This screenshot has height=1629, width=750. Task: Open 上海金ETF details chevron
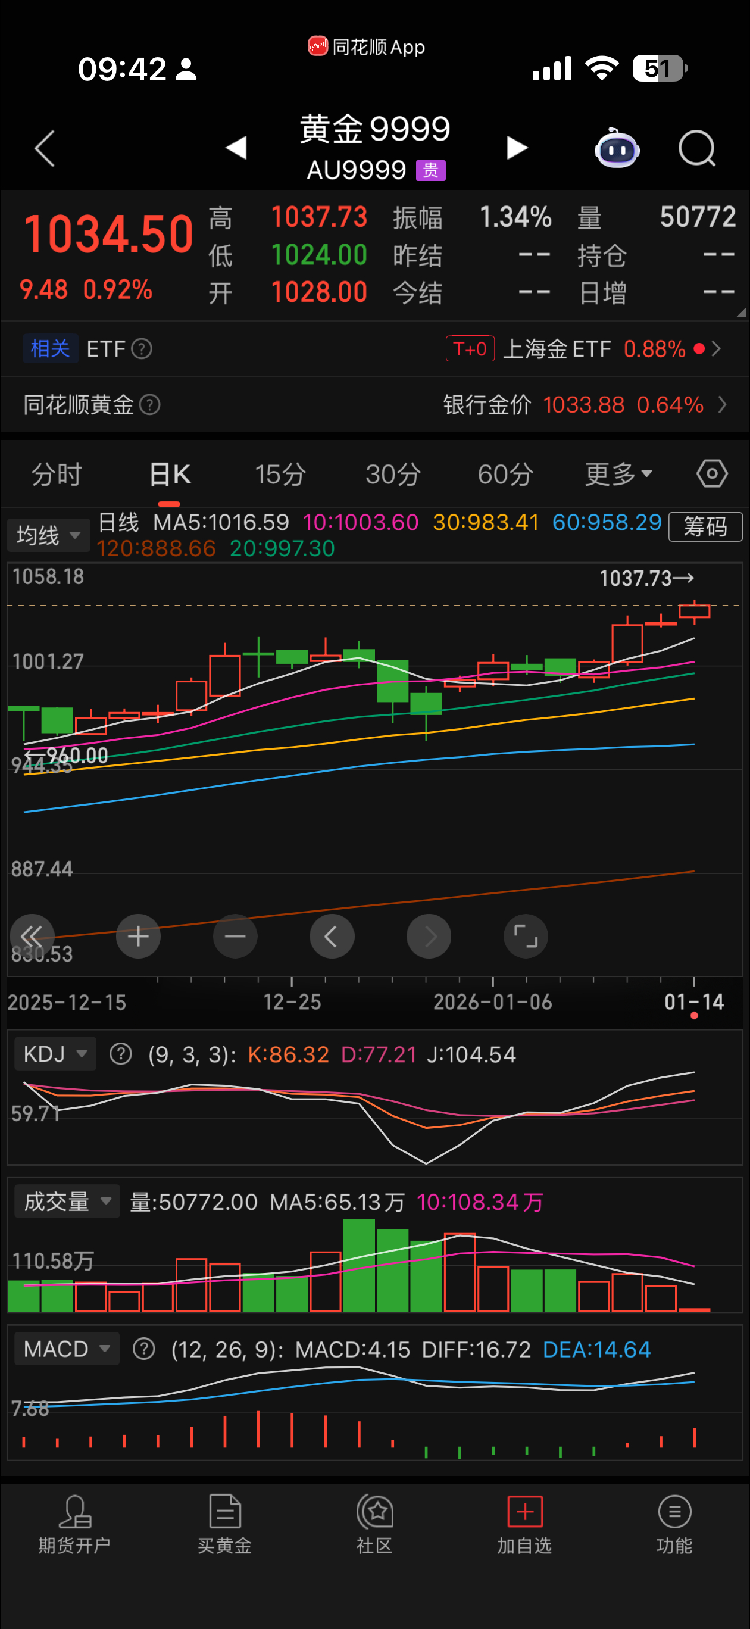717,349
